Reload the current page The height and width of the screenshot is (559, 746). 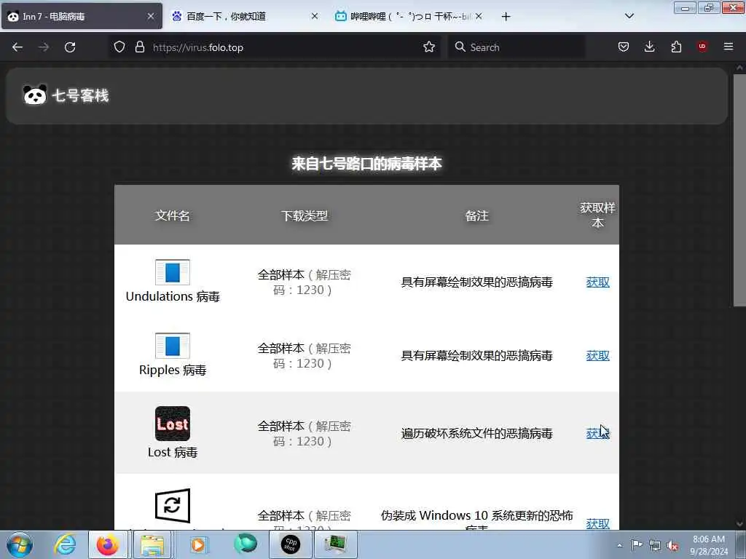click(70, 47)
